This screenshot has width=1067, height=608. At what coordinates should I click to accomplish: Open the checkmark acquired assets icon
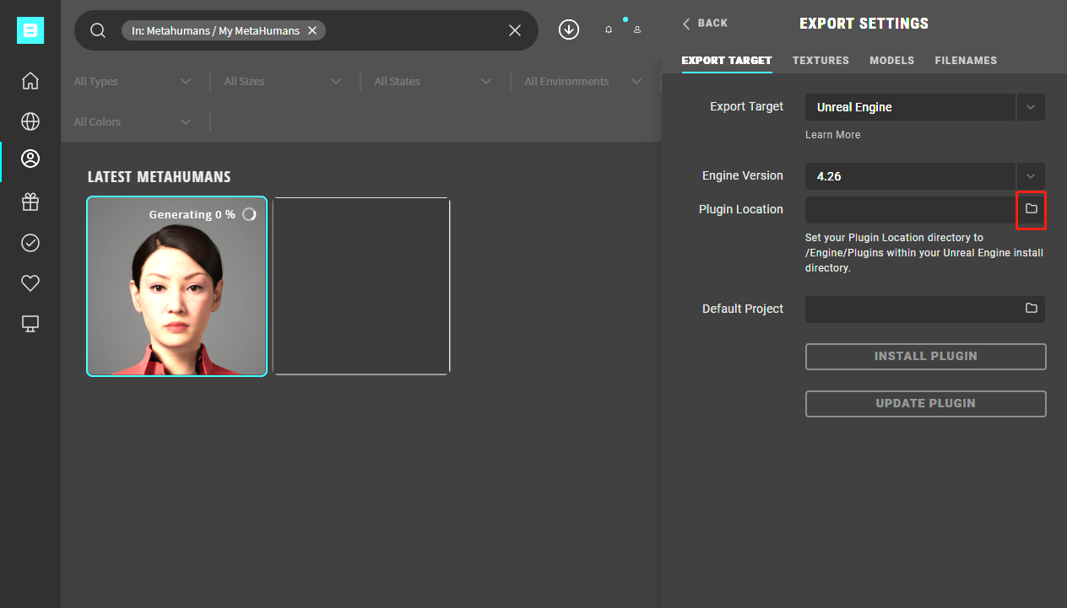point(30,243)
